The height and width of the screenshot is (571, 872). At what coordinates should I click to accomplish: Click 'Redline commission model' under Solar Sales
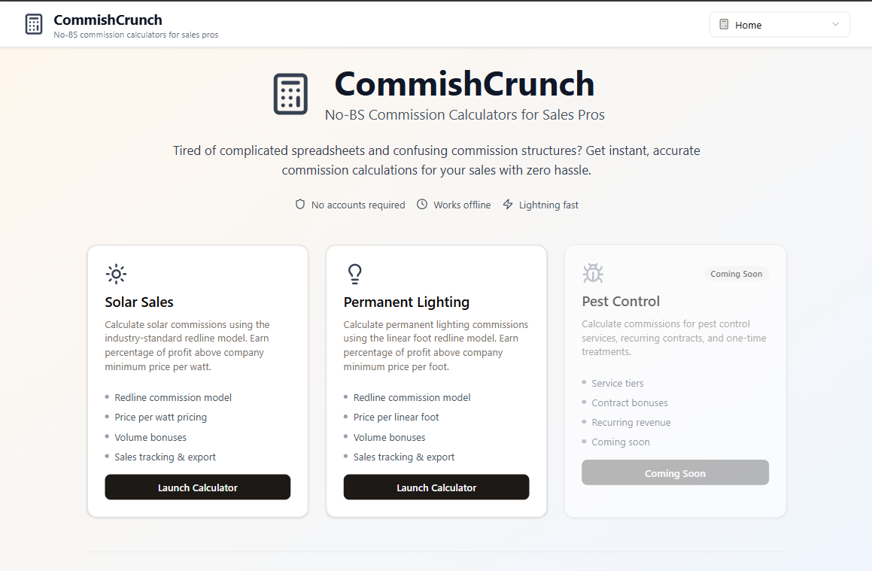point(172,397)
